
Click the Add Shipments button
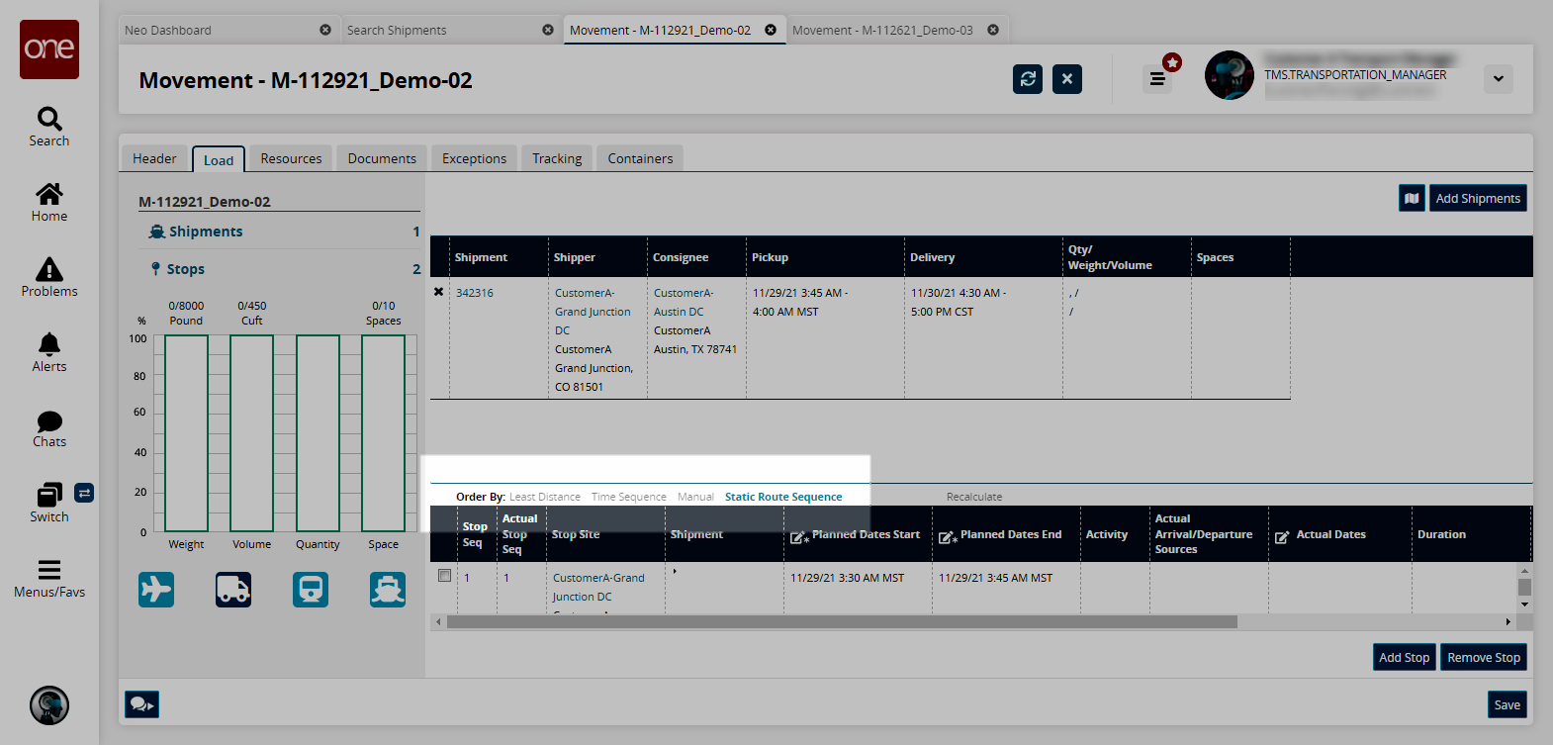[1478, 198]
